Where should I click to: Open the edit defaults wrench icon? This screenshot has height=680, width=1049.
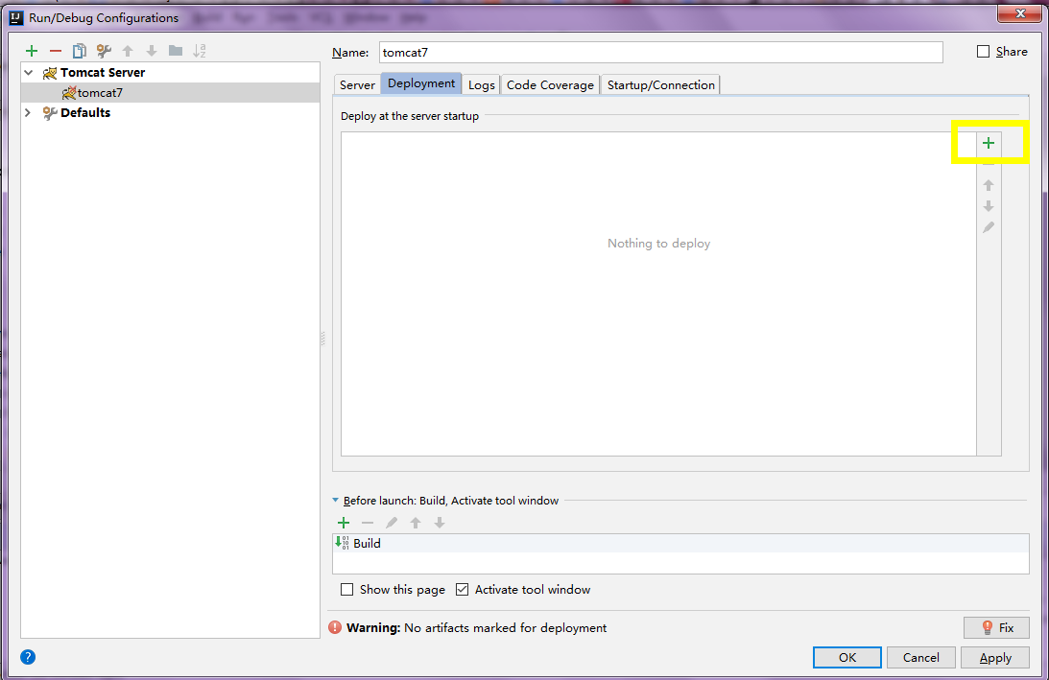coord(104,51)
